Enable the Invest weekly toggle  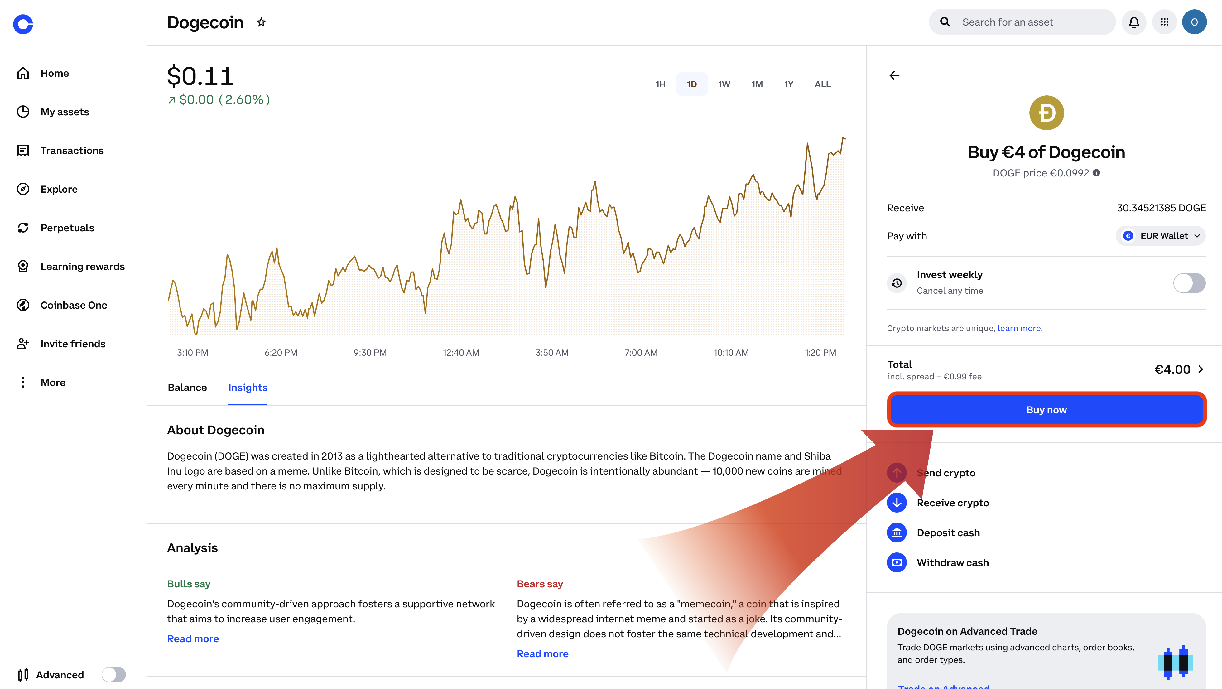[1189, 283]
